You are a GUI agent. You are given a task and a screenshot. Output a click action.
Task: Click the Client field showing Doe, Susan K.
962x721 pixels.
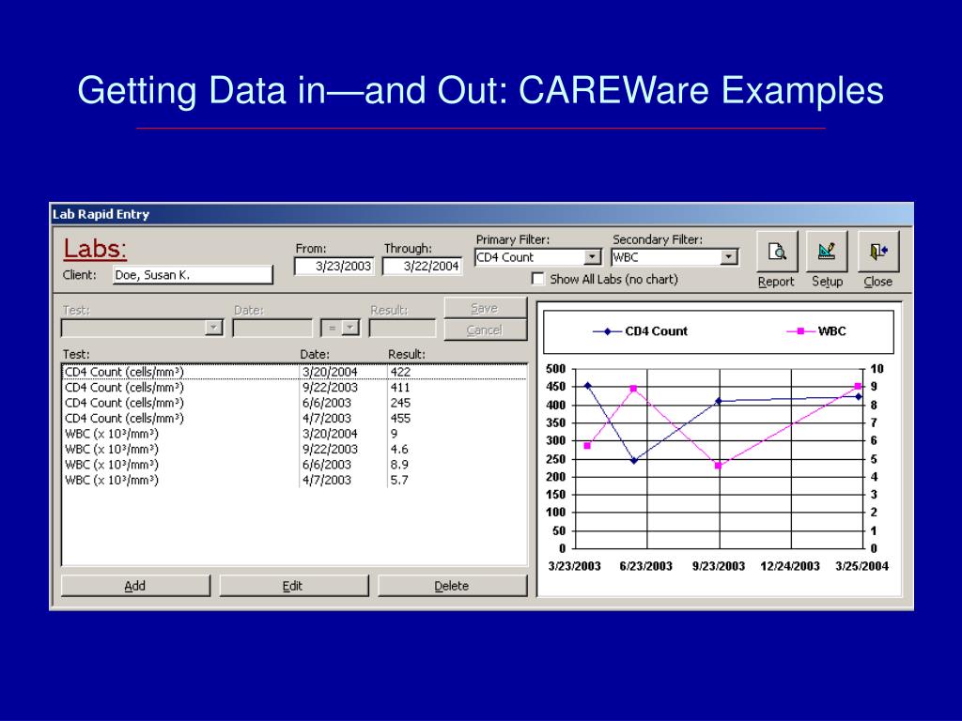(x=193, y=273)
